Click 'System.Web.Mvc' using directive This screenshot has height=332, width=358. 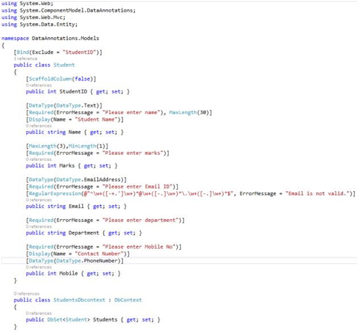[42, 17]
